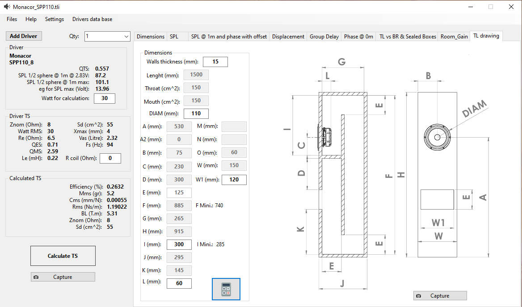Select the TL drawing tab

tap(486, 36)
